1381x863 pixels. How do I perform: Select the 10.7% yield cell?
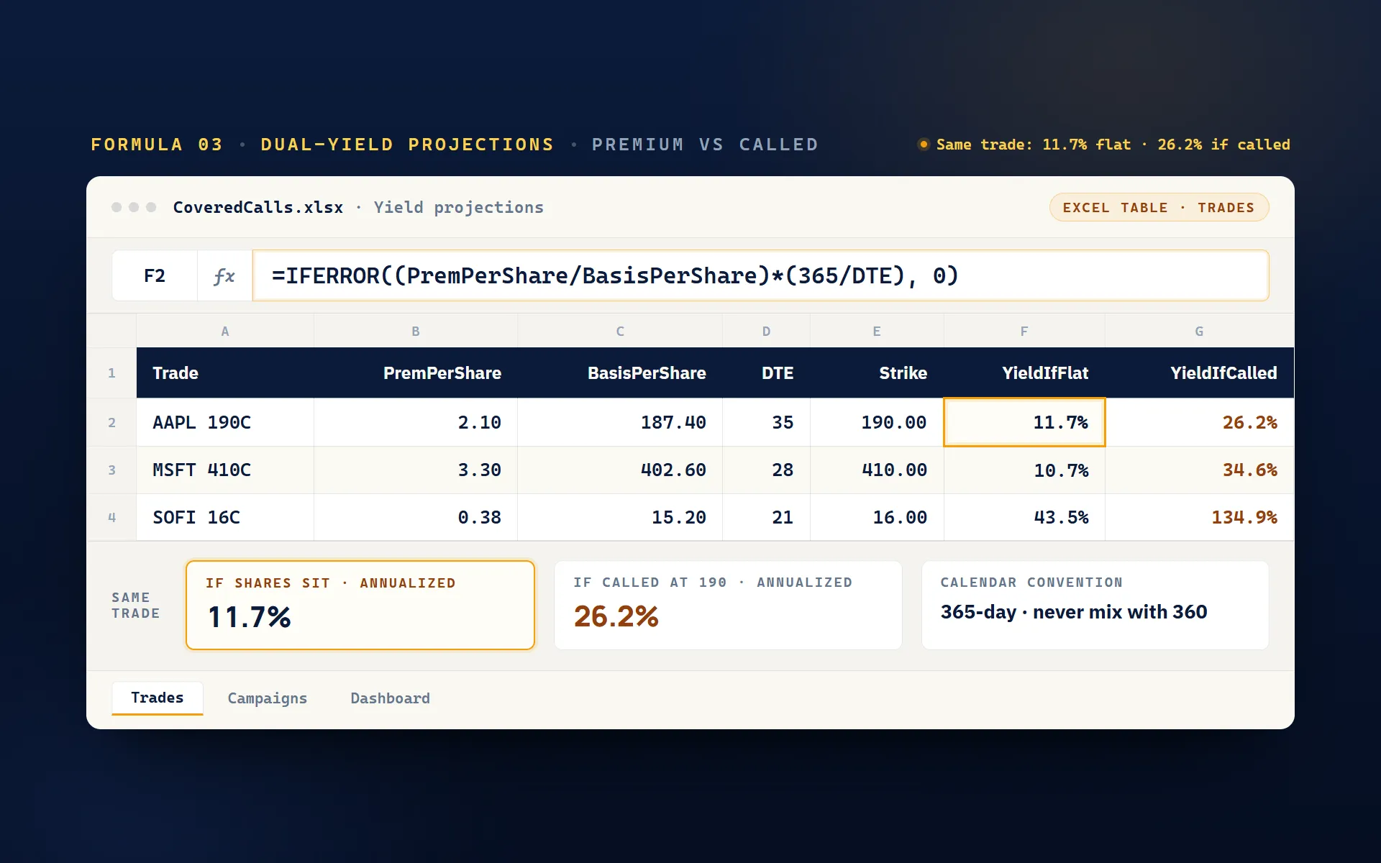(x=1024, y=470)
